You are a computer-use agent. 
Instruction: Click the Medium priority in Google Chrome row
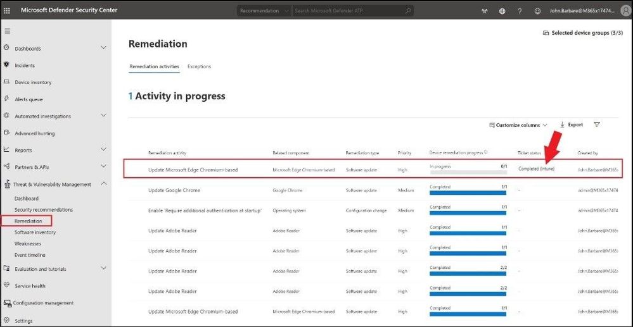406,190
